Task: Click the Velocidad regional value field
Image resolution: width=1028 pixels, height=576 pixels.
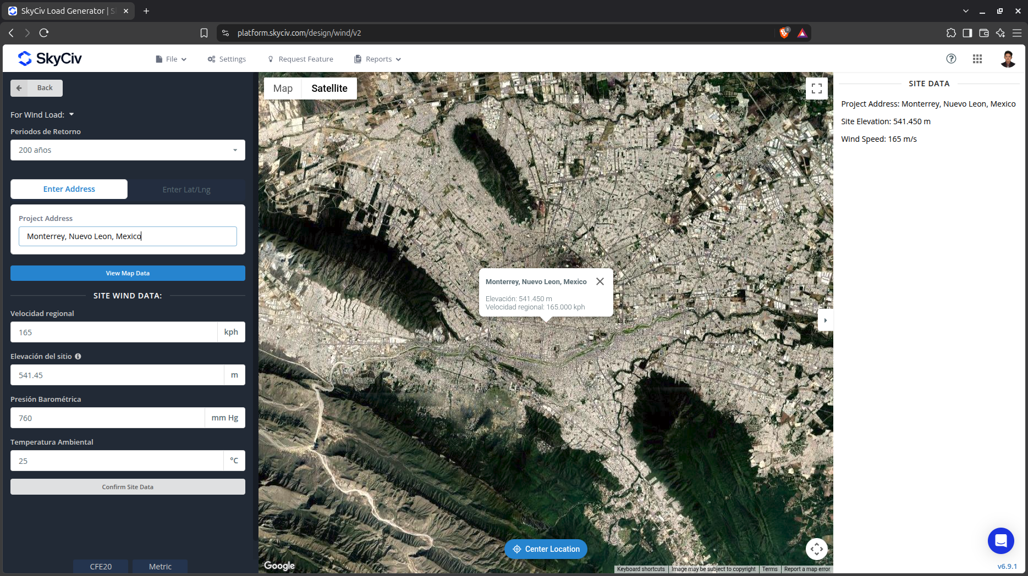Action: 114,332
